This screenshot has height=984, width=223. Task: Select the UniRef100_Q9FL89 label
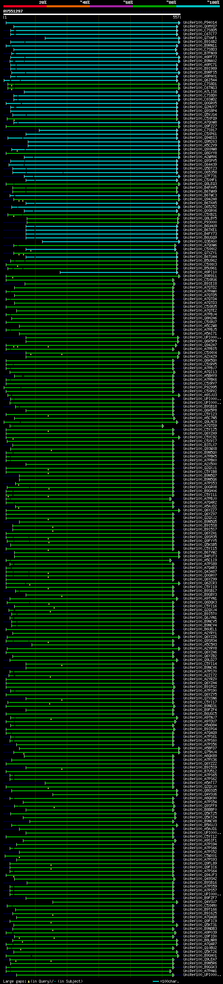[200, 863]
